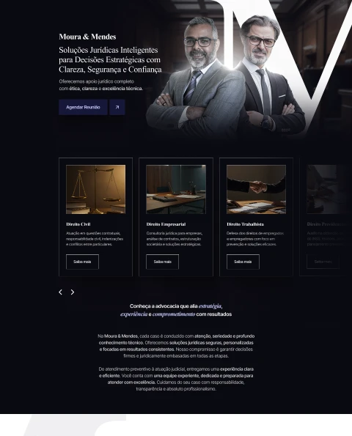The width and height of the screenshot is (352, 436).
Task: Go to previous carousel slide arrow
Action: tap(60, 292)
